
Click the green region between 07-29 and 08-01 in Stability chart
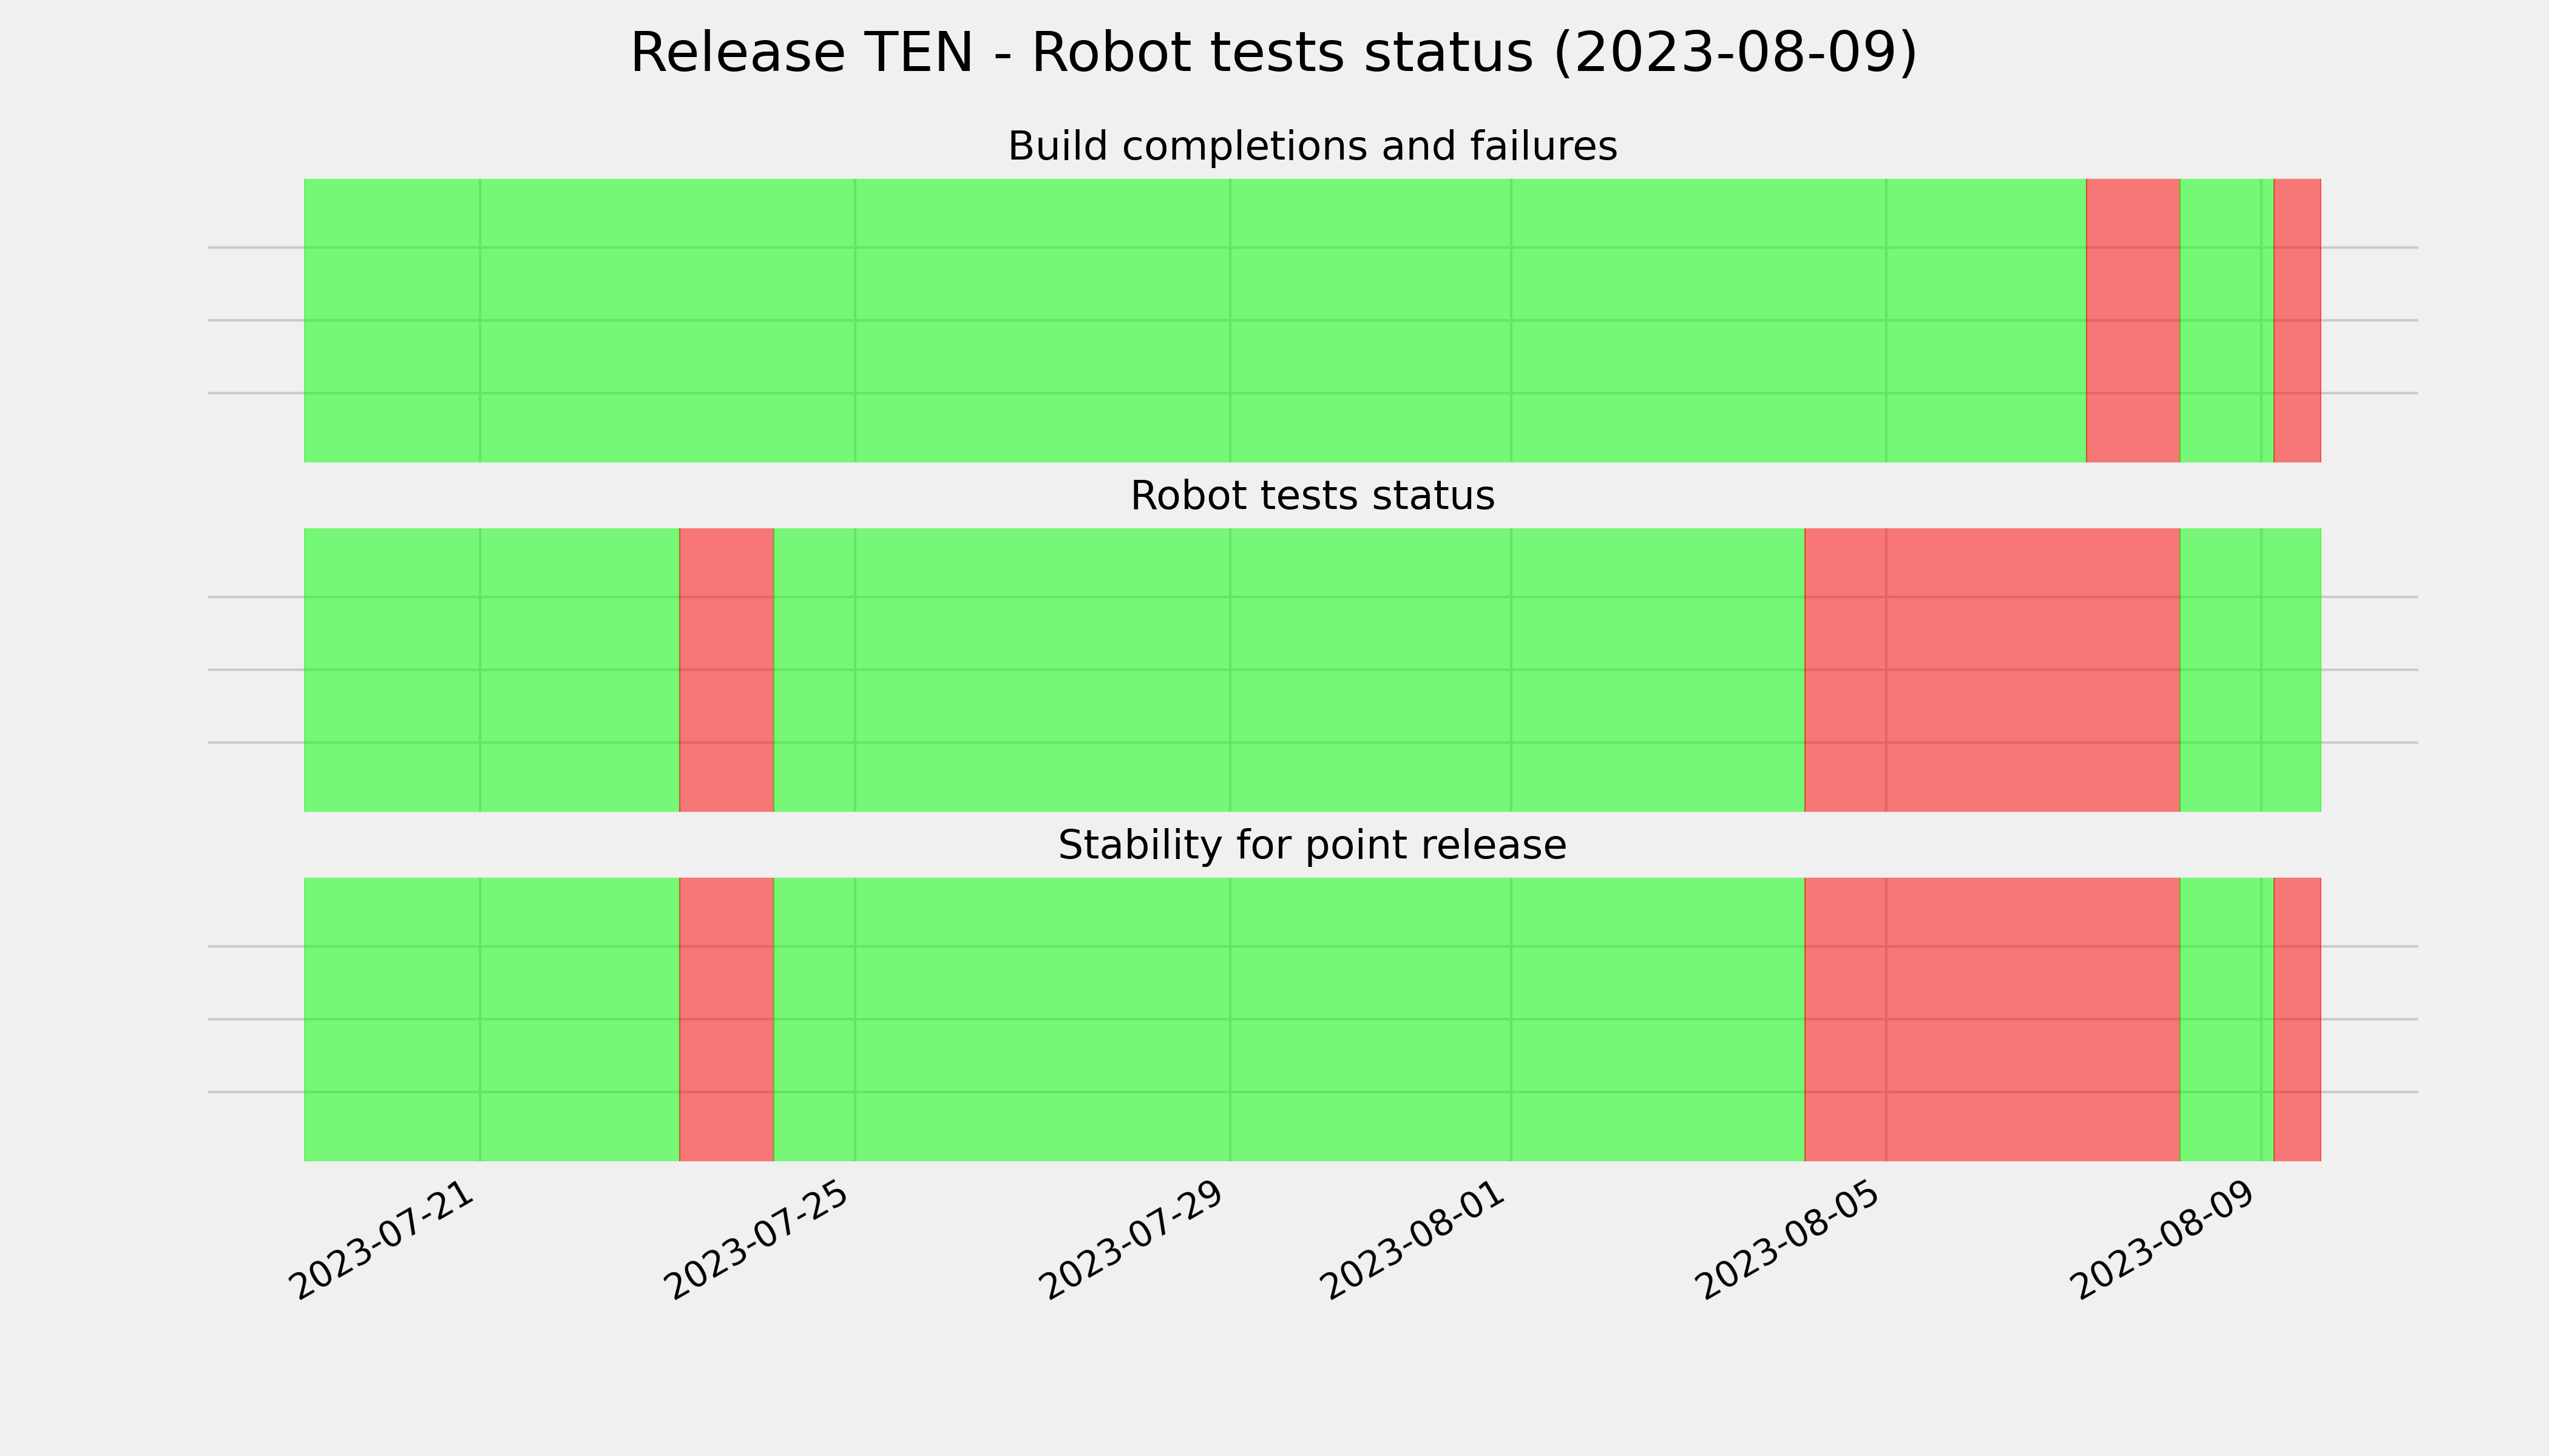[1370, 1019]
